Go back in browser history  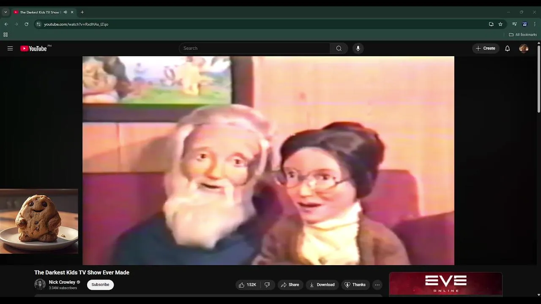(x=6, y=24)
